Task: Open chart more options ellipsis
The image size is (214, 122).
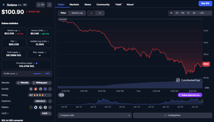Action: click(x=209, y=13)
